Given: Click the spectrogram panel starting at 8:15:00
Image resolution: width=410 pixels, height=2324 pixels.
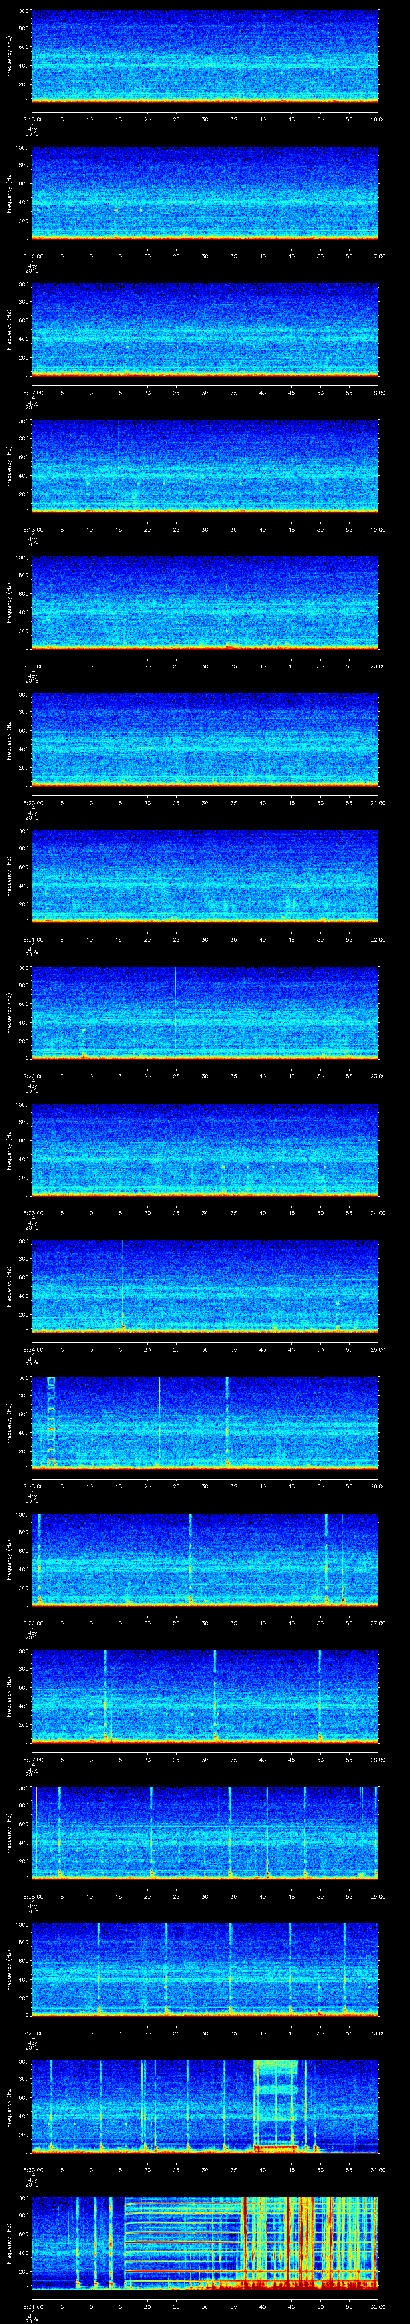Looking at the screenshot, I should 205,56.
